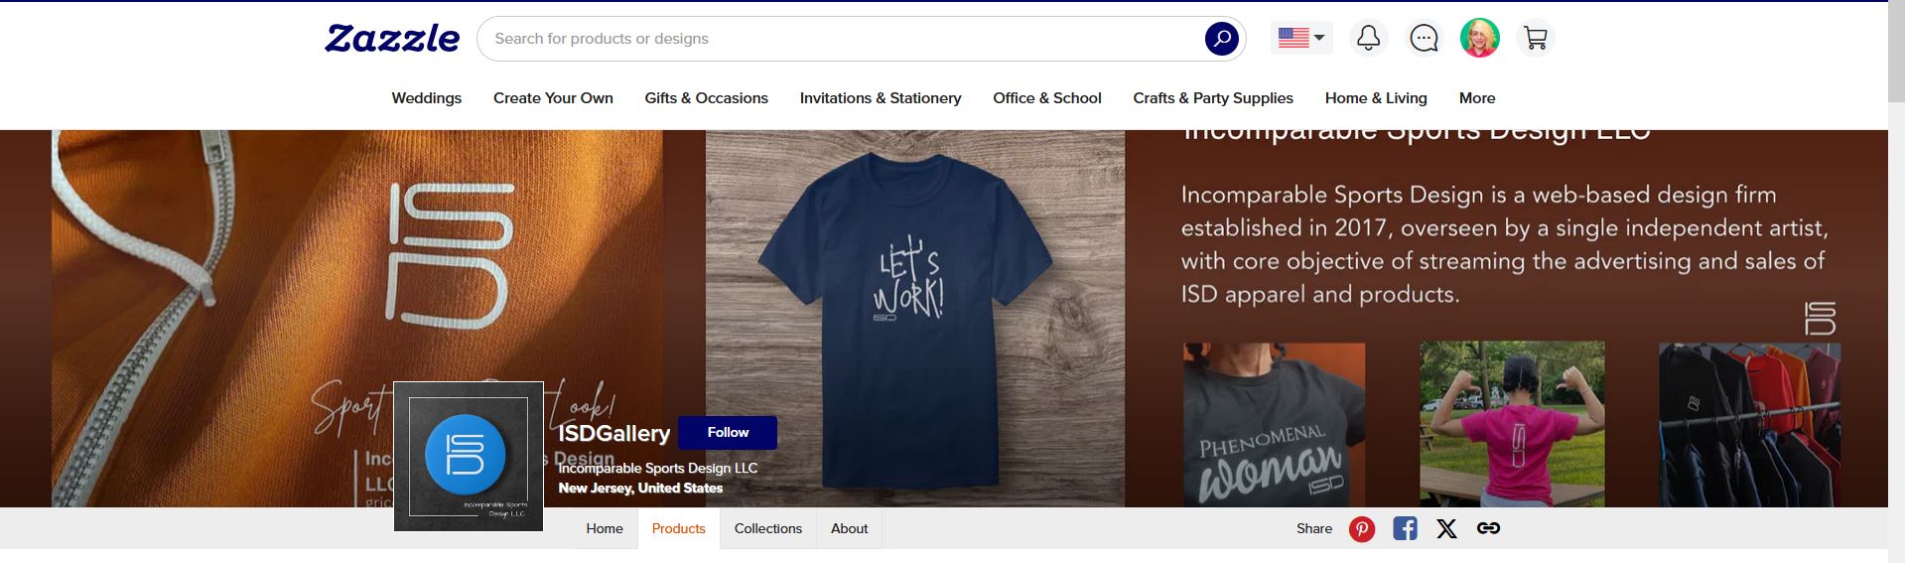The height and width of the screenshot is (563, 1905).
Task: Open the About tab
Action: (x=849, y=529)
